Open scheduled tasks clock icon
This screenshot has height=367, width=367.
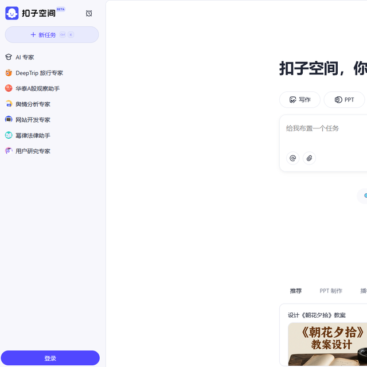pyautogui.click(x=89, y=13)
